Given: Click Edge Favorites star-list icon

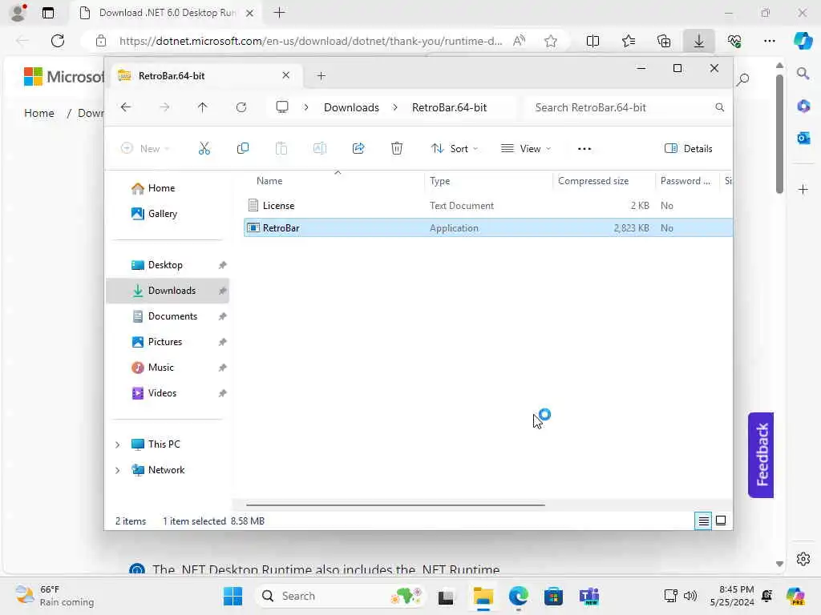Looking at the screenshot, I should click(629, 41).
